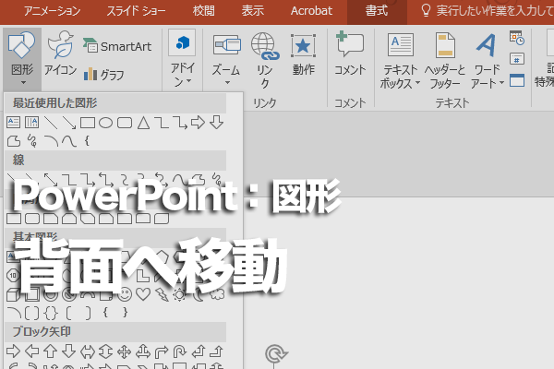Image resolution: width=554 pixels, height=369 pixels.
Task: Switch to the スライド ショー tab
Action: click(136, 10)
